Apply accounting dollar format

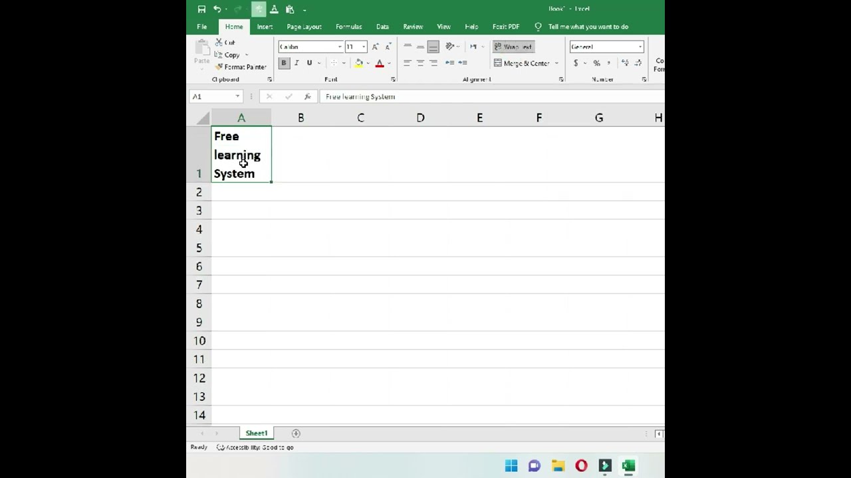click(x=576, y=63)
